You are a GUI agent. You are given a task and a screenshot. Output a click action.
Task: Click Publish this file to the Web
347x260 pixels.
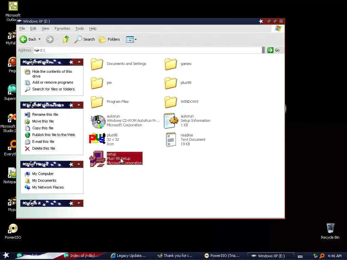click(54, 135)
